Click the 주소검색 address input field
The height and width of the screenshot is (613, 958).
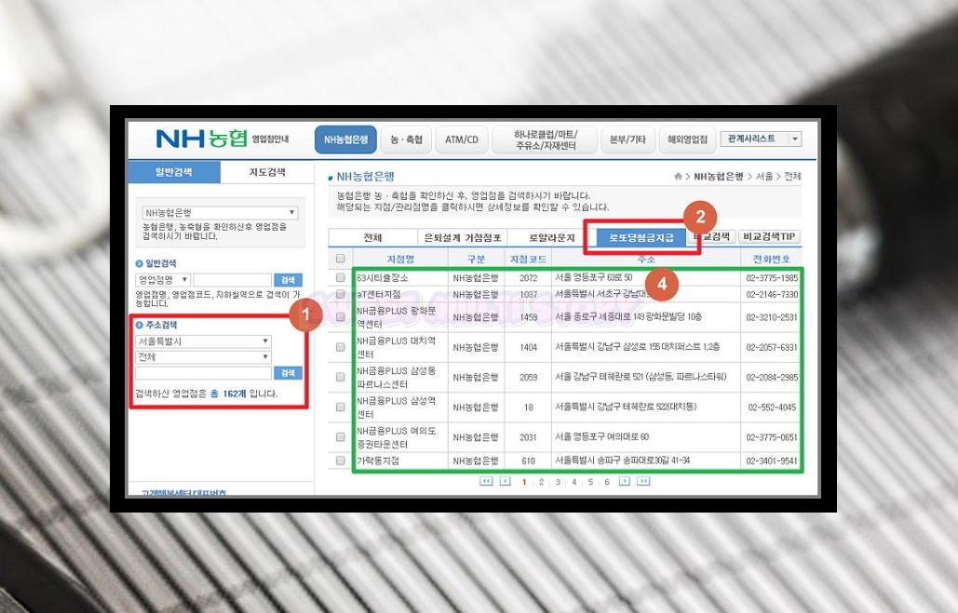point(203,372)
